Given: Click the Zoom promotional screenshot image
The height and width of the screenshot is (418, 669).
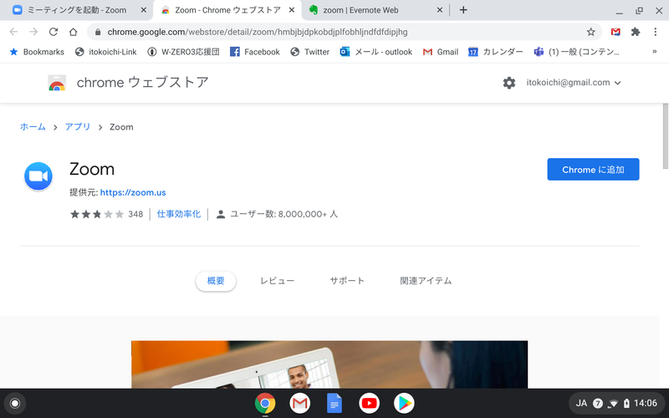Looking at the screenshot, I should 329,364.
